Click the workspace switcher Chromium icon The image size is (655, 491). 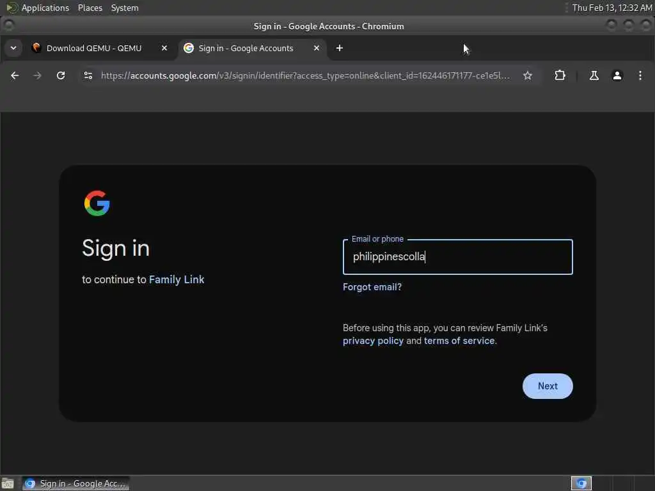(581, 483)
